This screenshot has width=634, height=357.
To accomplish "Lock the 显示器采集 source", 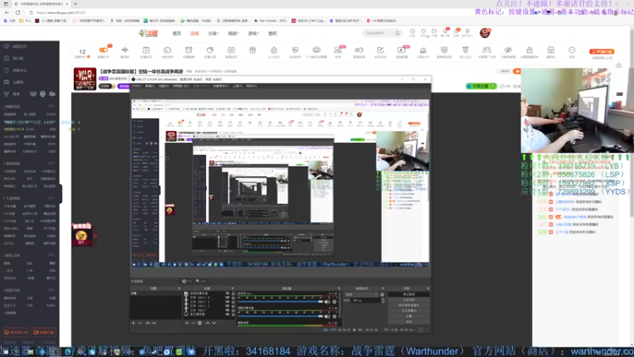I will pyautogui.click(x=233, y=313).
